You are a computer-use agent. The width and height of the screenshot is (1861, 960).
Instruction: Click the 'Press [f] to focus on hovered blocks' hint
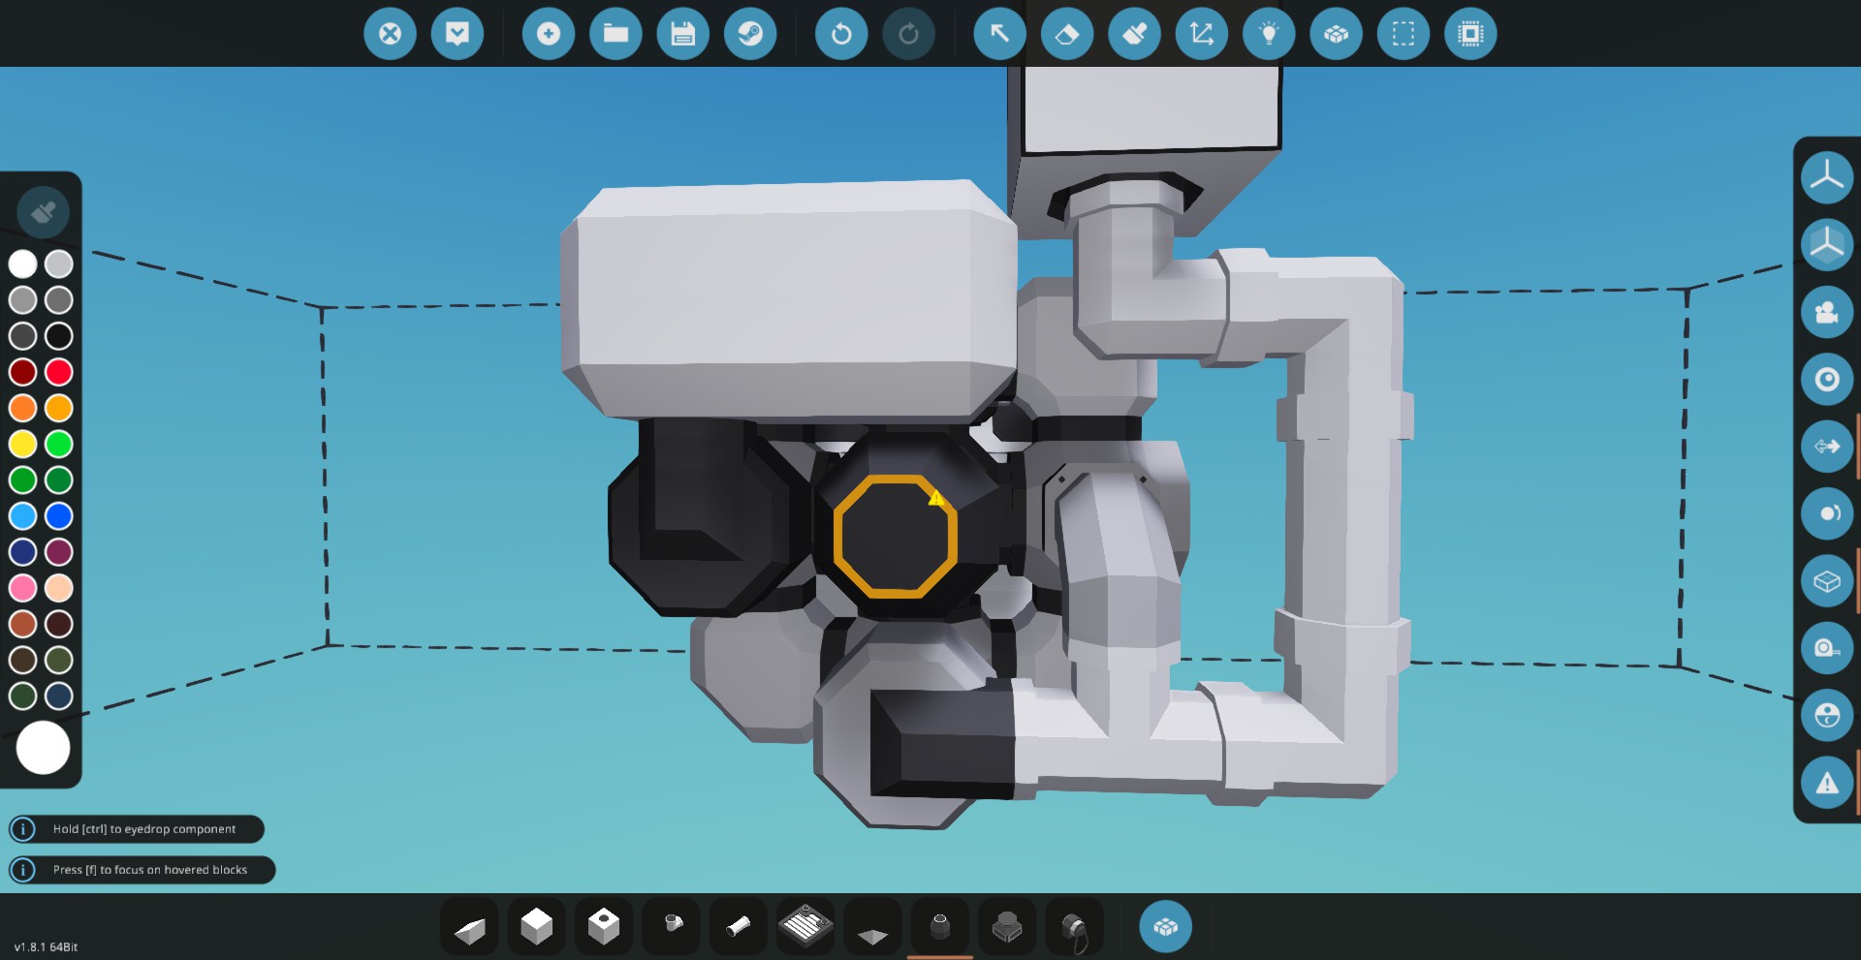click(150, 870)
